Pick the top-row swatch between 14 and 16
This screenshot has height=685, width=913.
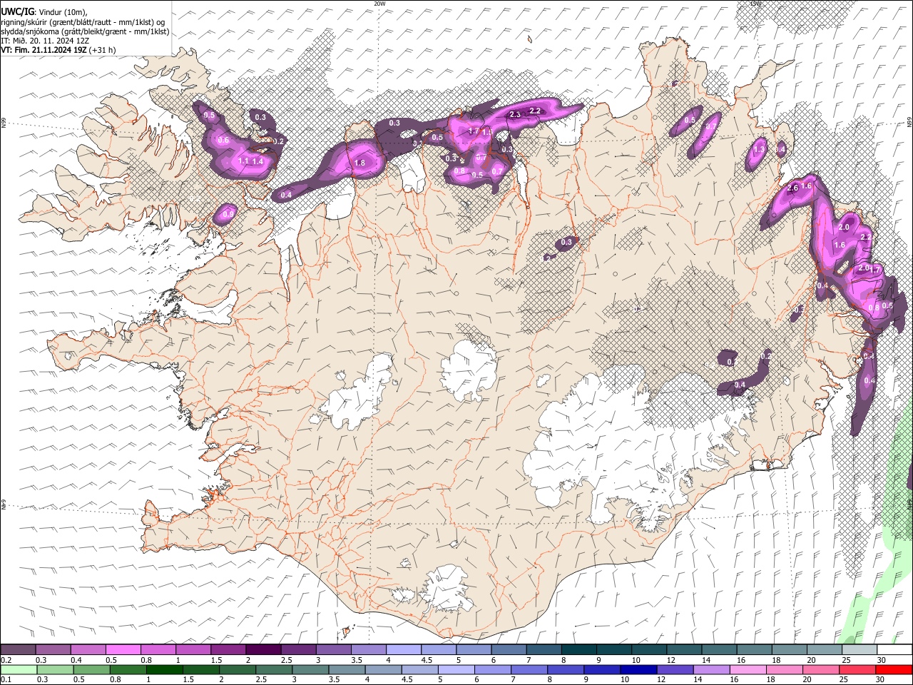[x=719, y=650]
